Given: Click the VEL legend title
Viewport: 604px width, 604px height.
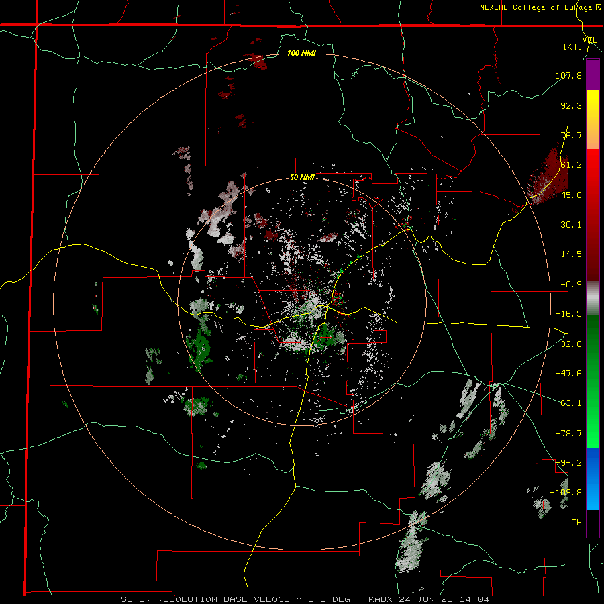Looking at the screenshot, I should coord(589,40).
